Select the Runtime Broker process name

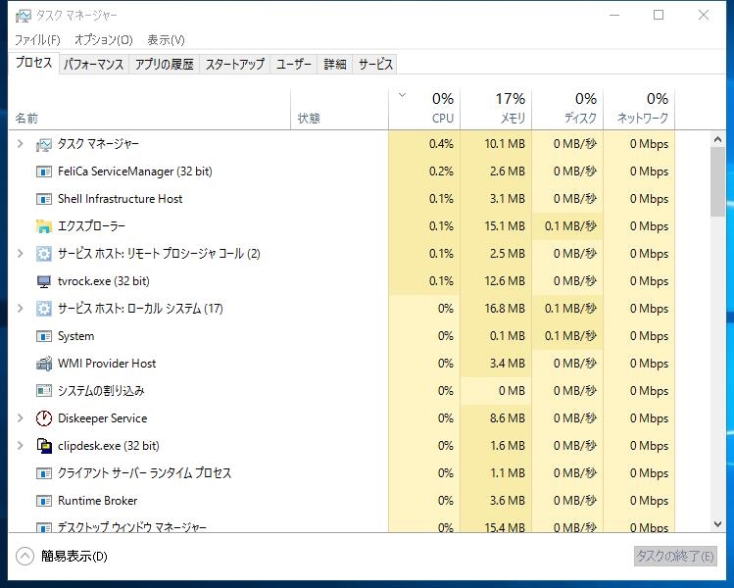point(97,501)
